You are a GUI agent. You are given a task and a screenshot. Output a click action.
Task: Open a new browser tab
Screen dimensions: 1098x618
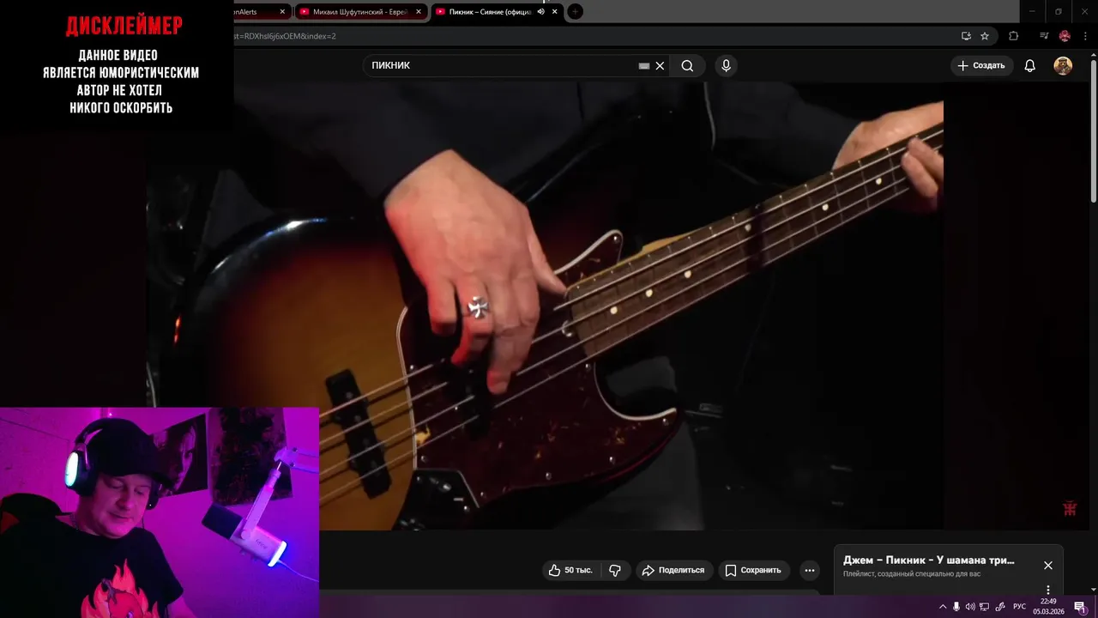(x=575, y=12)
